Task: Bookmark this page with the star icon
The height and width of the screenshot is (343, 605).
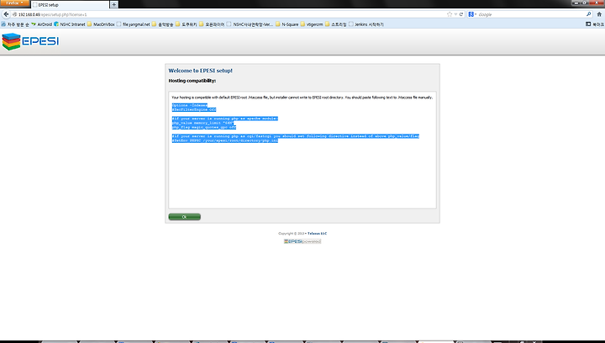Action: coord(449,14)
